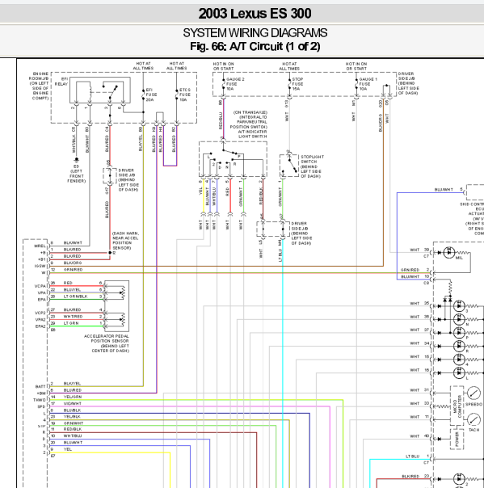Viewport: 484px width, 488px height.
Task: Select the Gauge 1 fuse symbol
Action: pyautogui.click(x=356, y=84)
